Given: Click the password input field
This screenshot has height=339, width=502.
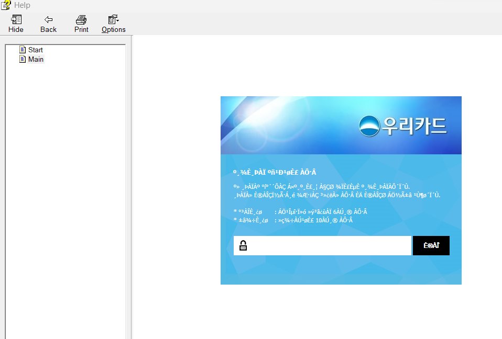Looking at the screenshot, I should (x=322, y=245).
